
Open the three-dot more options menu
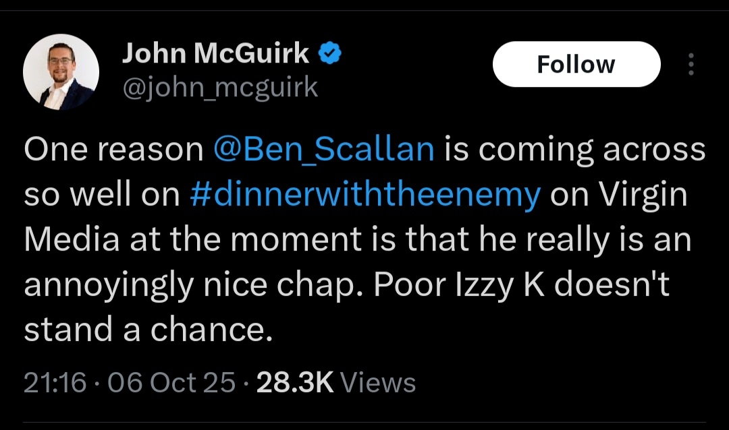click(x=690, y=65)
